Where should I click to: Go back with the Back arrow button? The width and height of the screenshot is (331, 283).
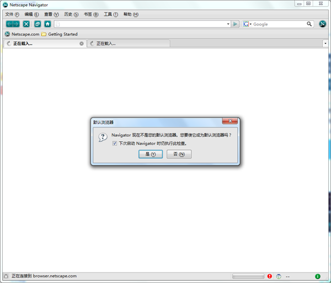click(9, 24)
